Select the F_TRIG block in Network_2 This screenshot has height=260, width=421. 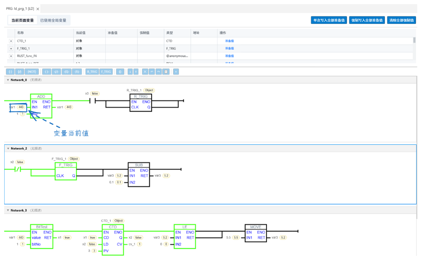click(66, 171)
